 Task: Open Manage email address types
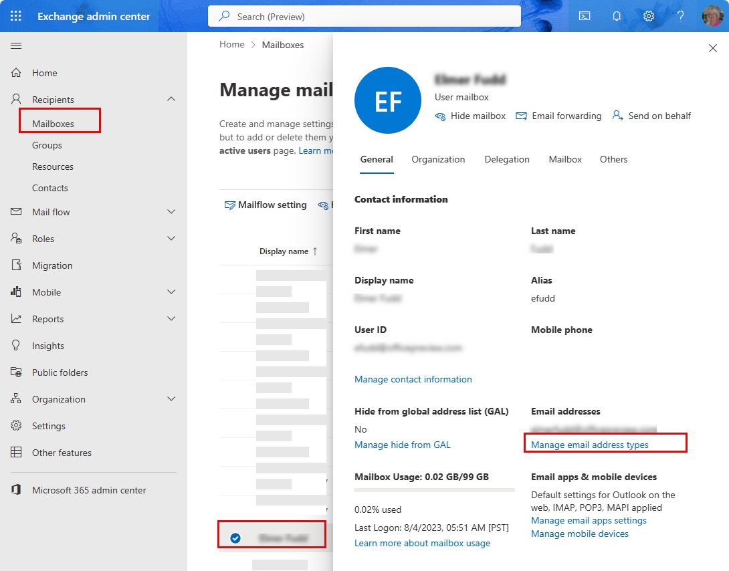[590, 445]
